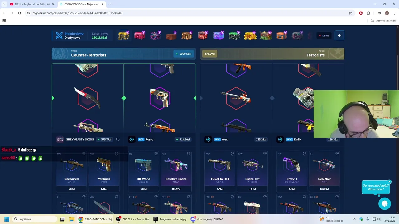Open the Wszystkie zakładki bookmarks folder
This screenshot has height=224, width=399.
383,21
